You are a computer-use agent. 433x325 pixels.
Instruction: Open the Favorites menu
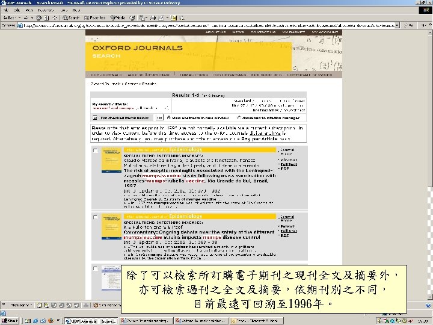pyautogui.click(x=46, y=10)
